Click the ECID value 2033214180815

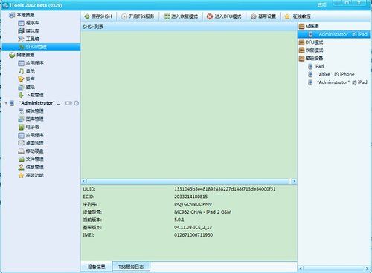pos(191,197)
